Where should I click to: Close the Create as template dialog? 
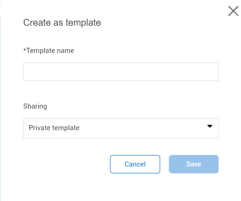(233, 11)
